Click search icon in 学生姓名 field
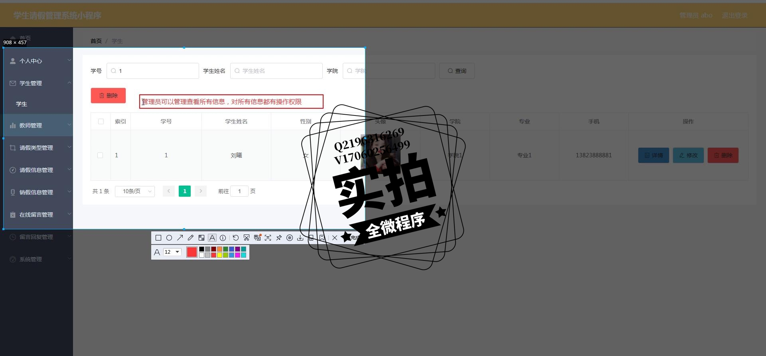 [x=237, y=71]
